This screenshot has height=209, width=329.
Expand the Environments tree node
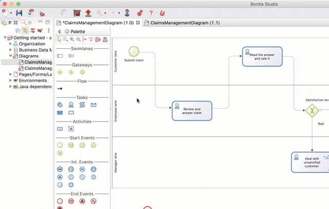[11, 81]
